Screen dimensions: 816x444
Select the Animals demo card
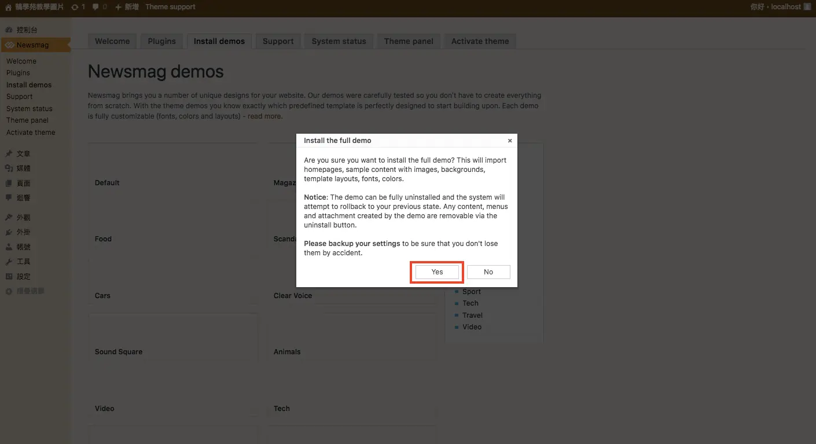tap(352, 337)
